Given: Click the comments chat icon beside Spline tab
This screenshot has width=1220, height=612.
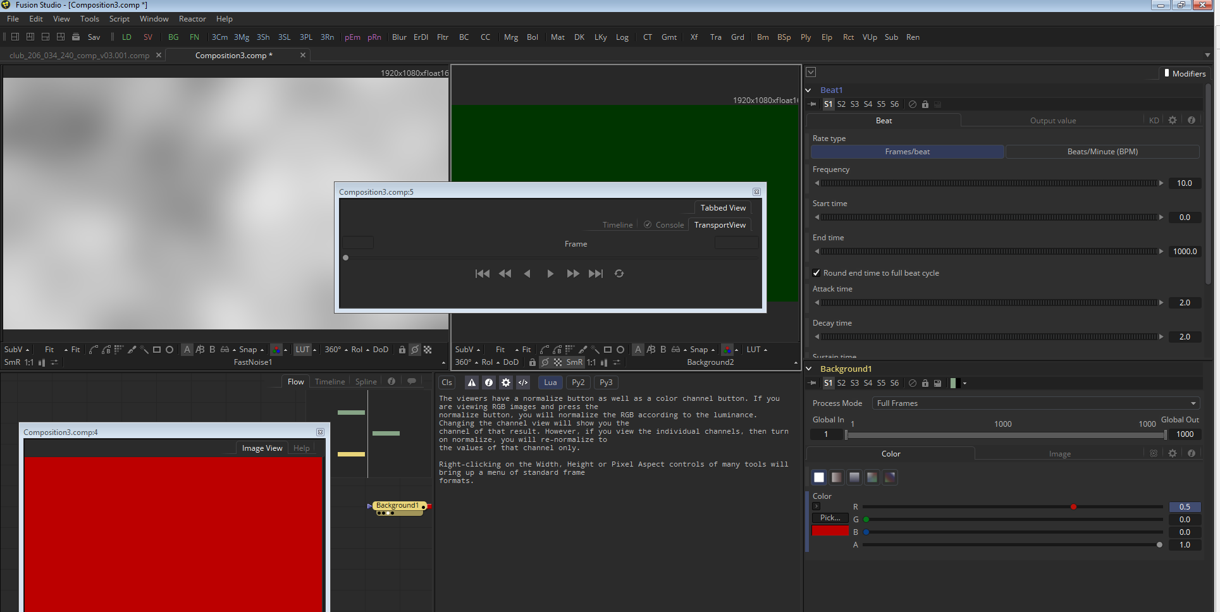Looking at the screenshot, I should click(412, 381).
